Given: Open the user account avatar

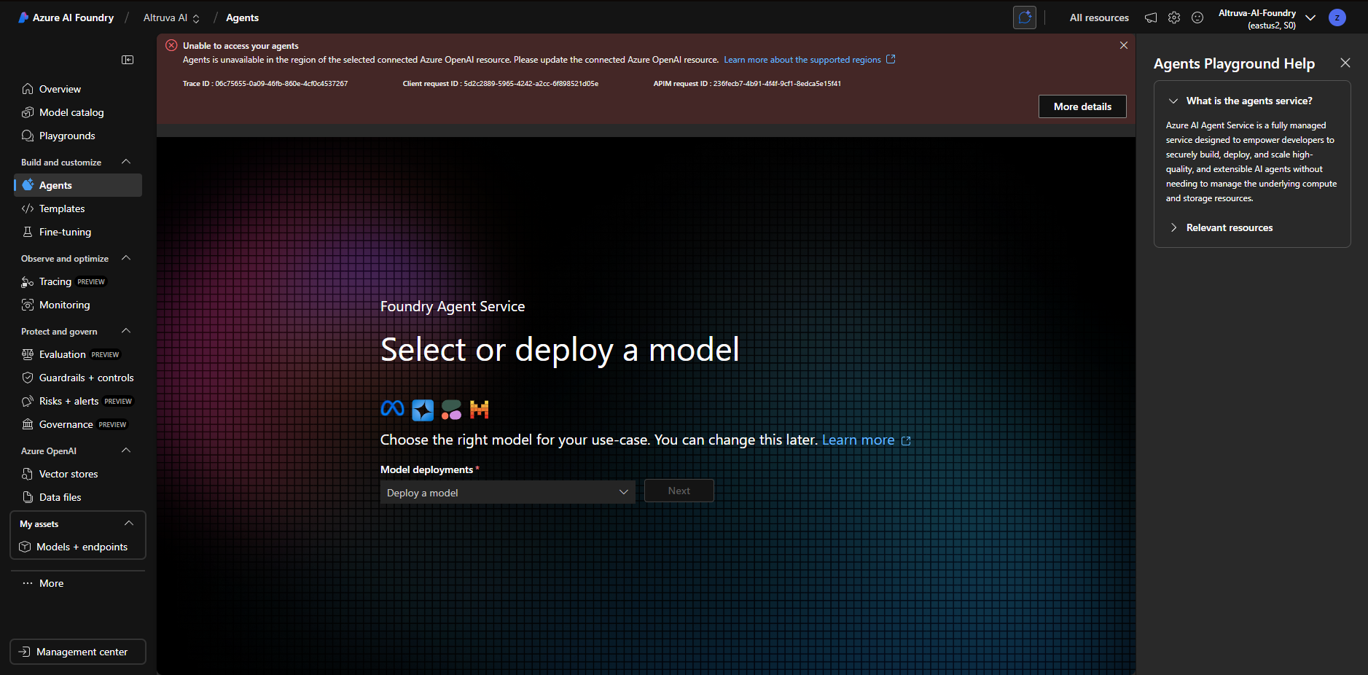Looking at the screenshot, I should [x=1337, y=17].
